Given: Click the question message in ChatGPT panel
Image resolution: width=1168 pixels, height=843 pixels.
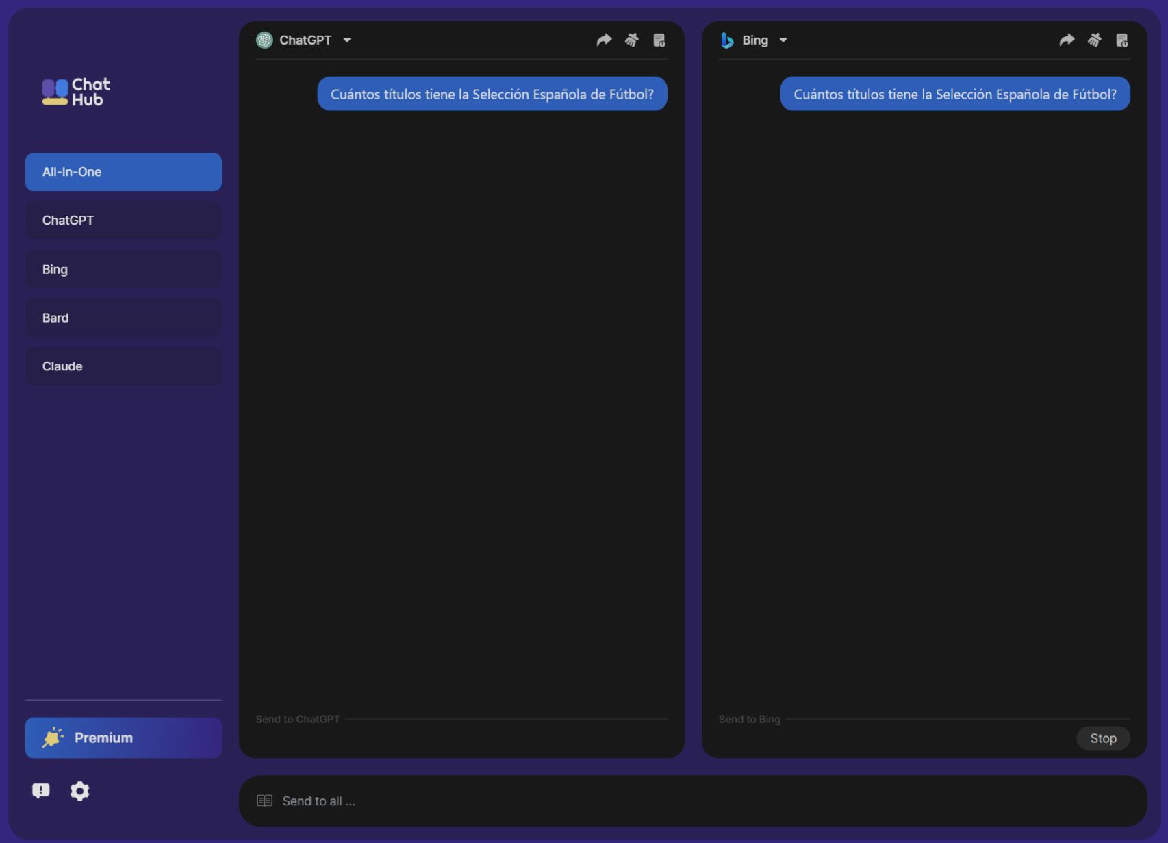Looking at the screenshot, I should click(x=492, y=94).
